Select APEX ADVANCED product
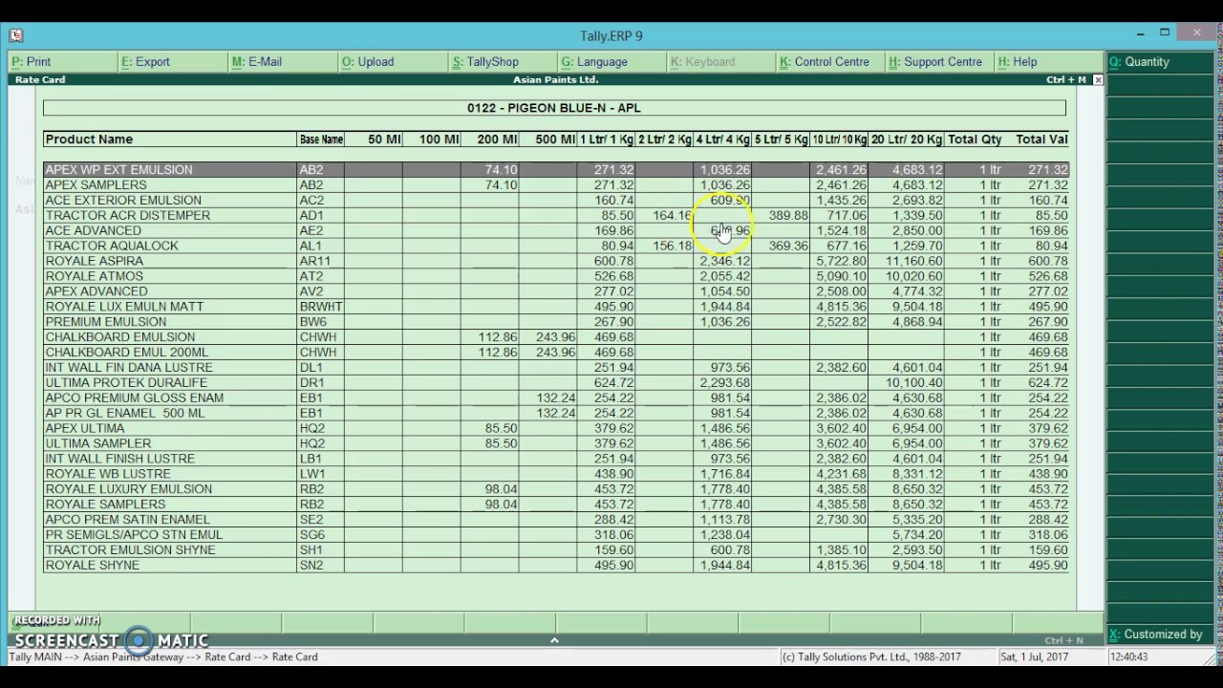Viewport: 1223px width, 688px height. click(x=96, y=291)
